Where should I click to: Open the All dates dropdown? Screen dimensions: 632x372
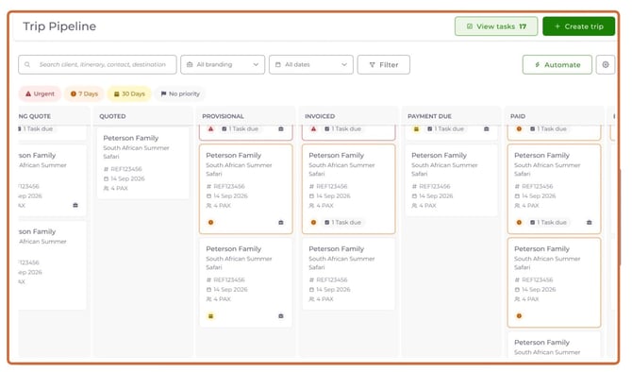(x=311, y=64)
